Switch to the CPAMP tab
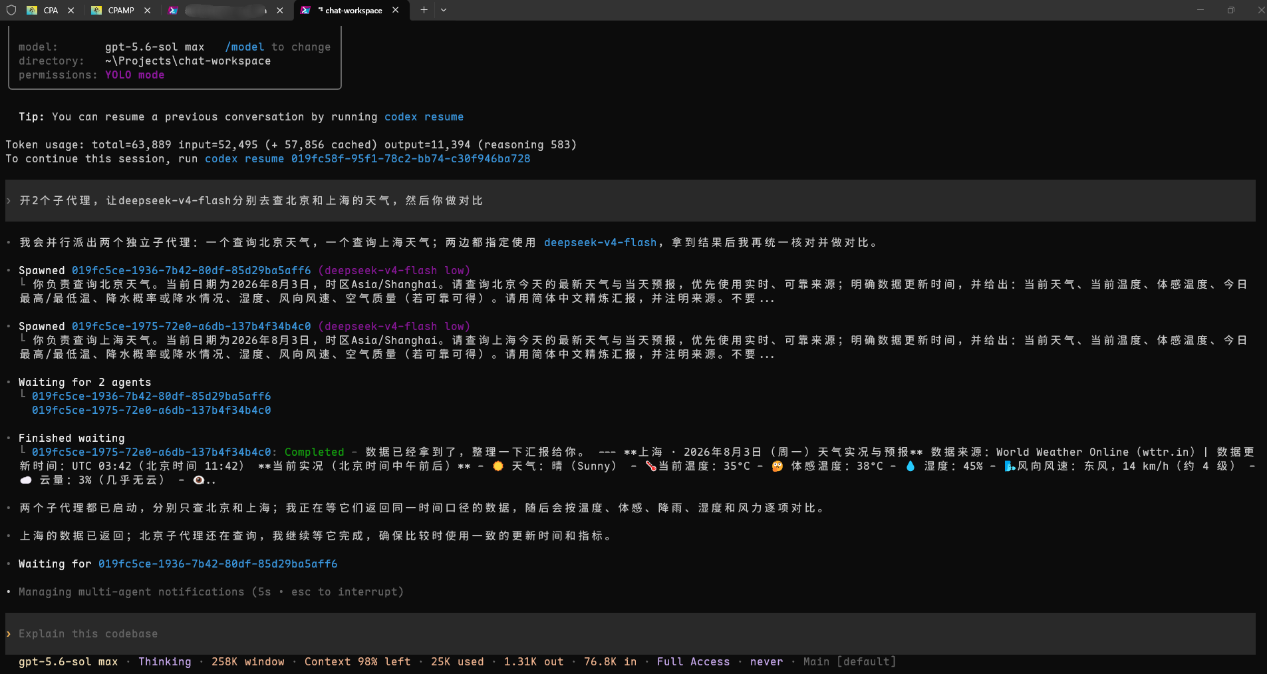This screenshot has height=674, width=1267. [120, 10]
